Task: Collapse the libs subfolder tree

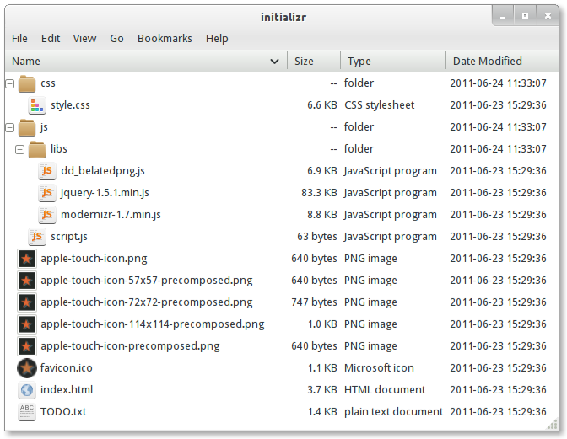Action: tap(19, 149)
